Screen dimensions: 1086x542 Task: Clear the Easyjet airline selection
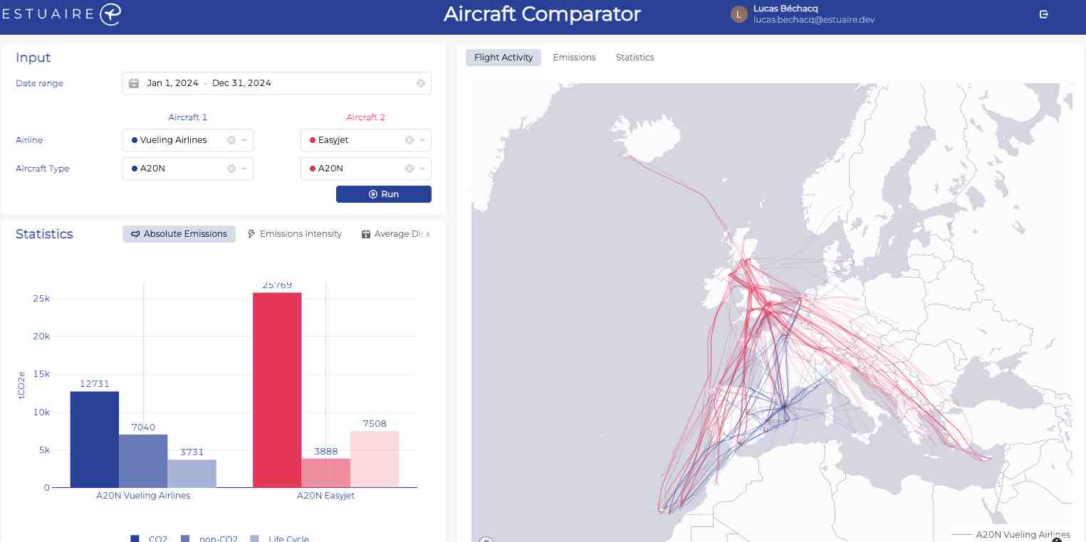409,140
